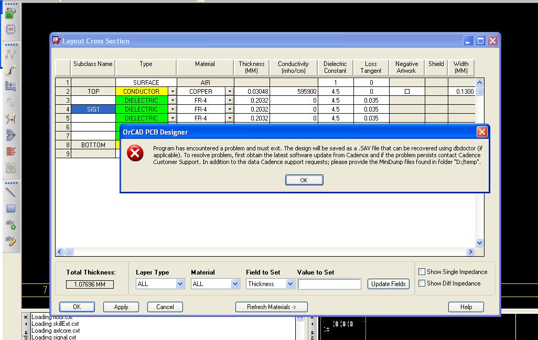
Task: Click the Edit Text pencil icon
Action: tap(10, 240)
